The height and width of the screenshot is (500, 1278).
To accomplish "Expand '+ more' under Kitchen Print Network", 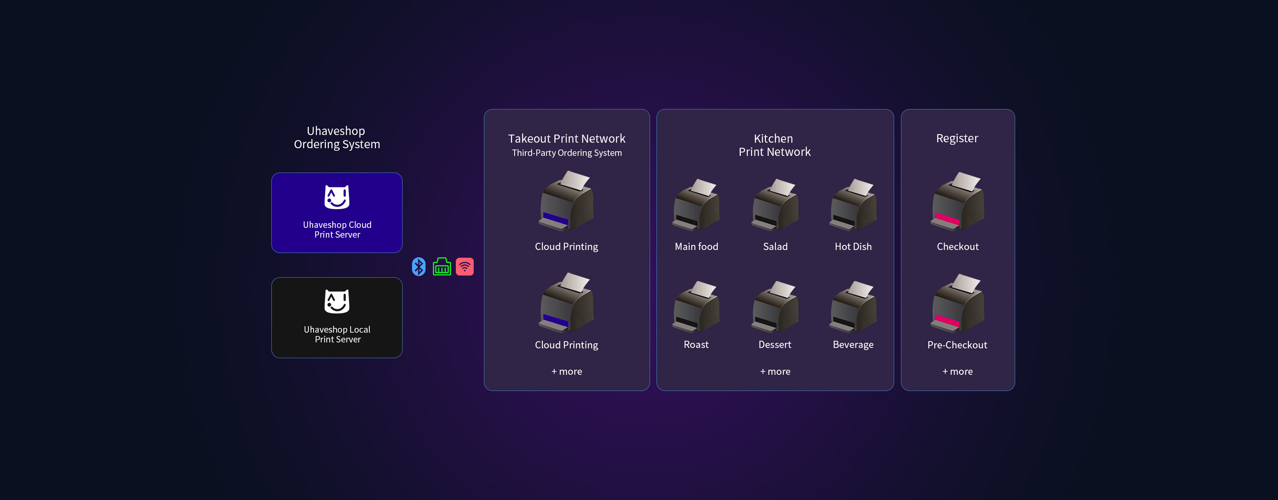I will [x=775, y=371].
